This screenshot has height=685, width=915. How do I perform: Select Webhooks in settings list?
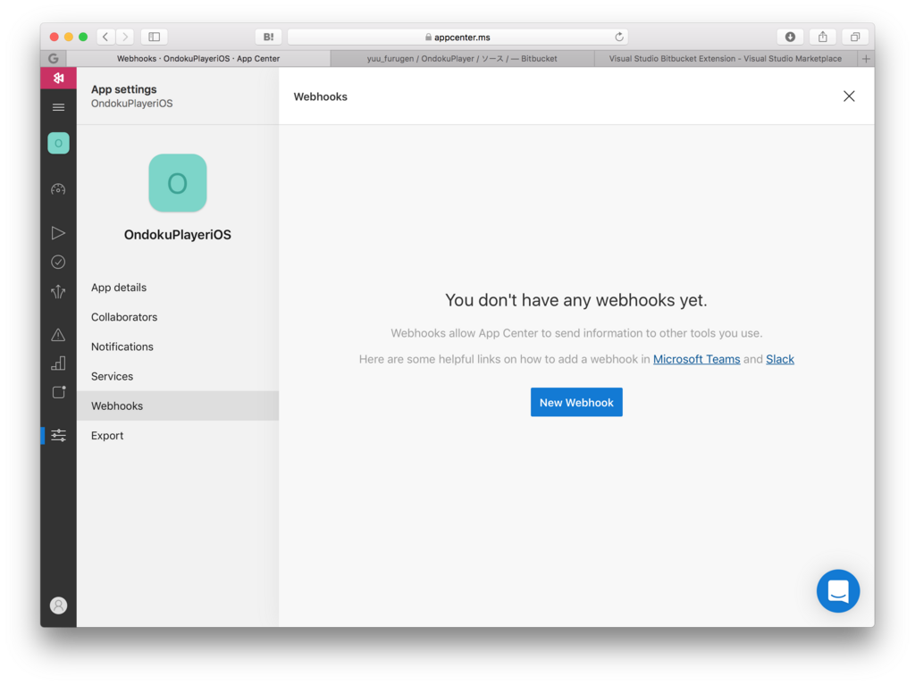[178, 405]
